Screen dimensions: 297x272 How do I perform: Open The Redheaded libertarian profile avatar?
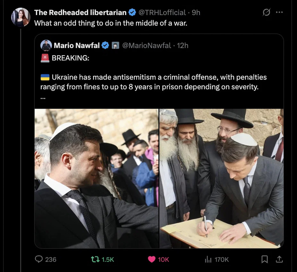tap(21, 17)
